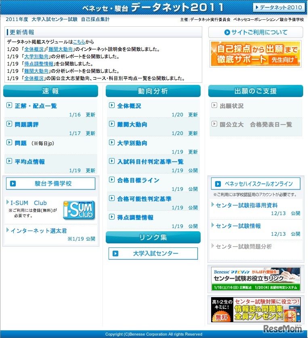Open the データネット2010 button
The width and height of the screenshot is (308, 338).
(279, 8)
